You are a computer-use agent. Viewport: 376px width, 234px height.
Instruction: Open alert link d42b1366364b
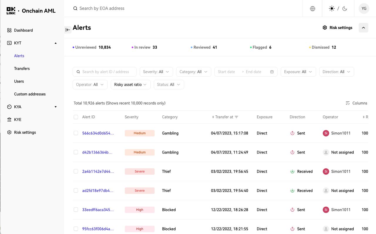click(97, 152)
